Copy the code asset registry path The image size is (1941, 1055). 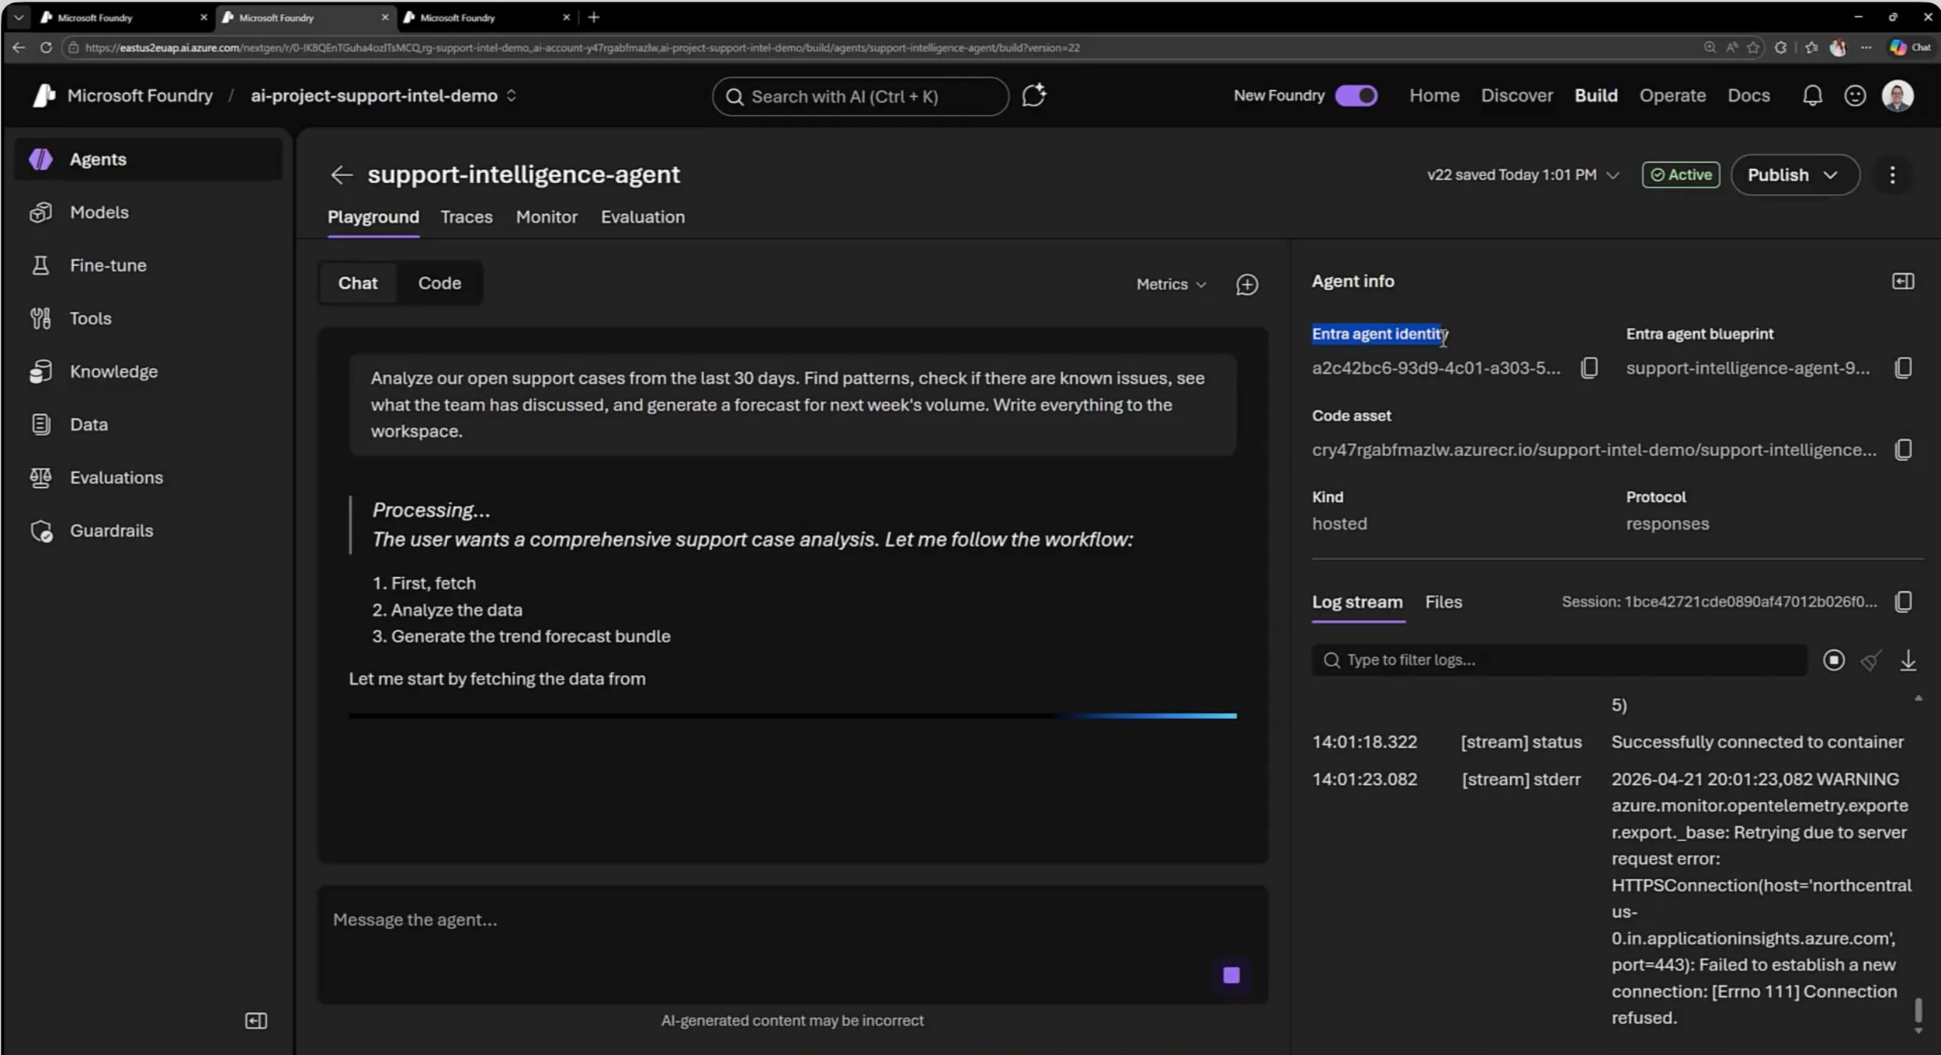click(x=1904, y=450)
